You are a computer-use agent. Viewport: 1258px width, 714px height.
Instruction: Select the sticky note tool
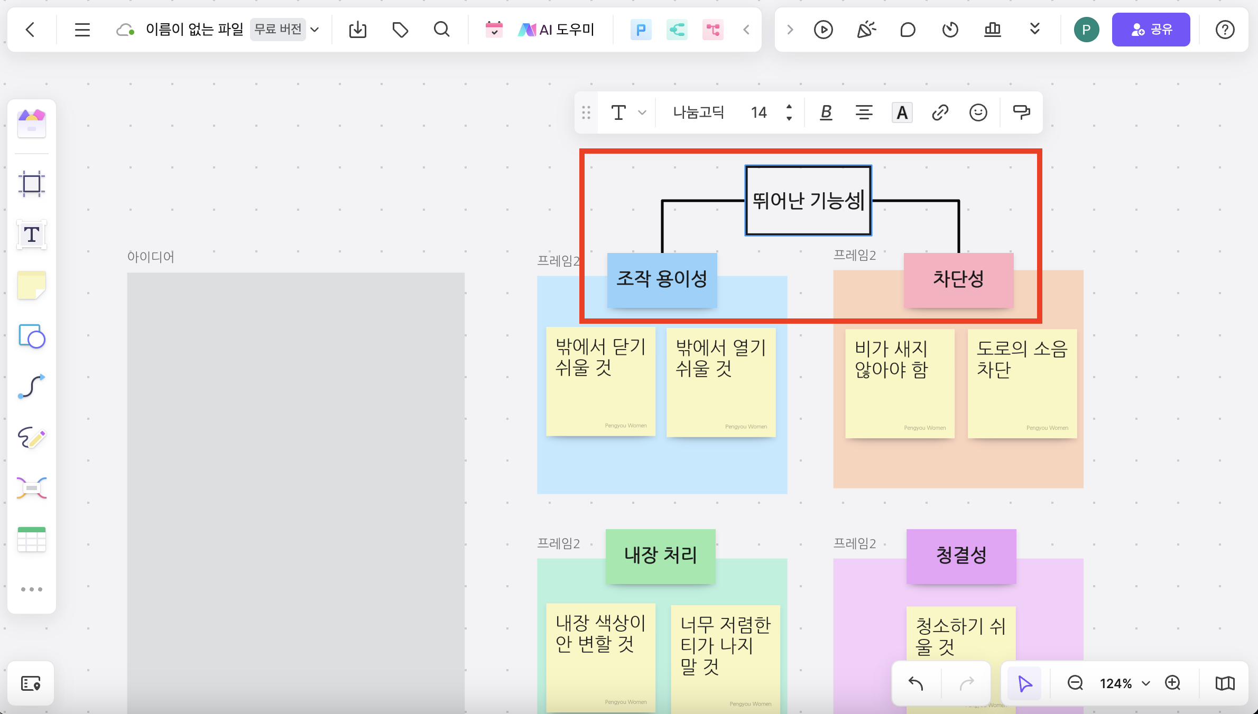[x=32, y=286]
